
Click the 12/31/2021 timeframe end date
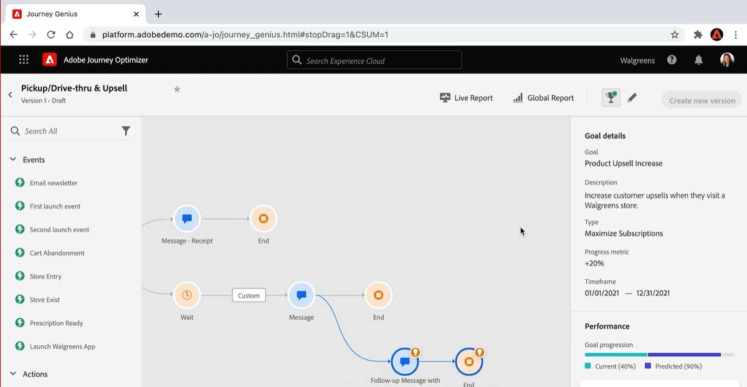pos(653,293)
